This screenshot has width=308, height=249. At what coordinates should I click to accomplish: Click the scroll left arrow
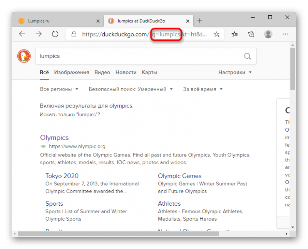[15, 234]
